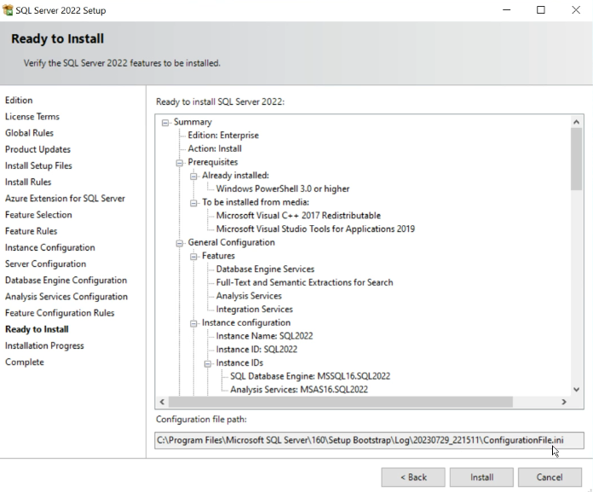
Task: Select the Installation Progress step
Action: (x=44, y=345)
